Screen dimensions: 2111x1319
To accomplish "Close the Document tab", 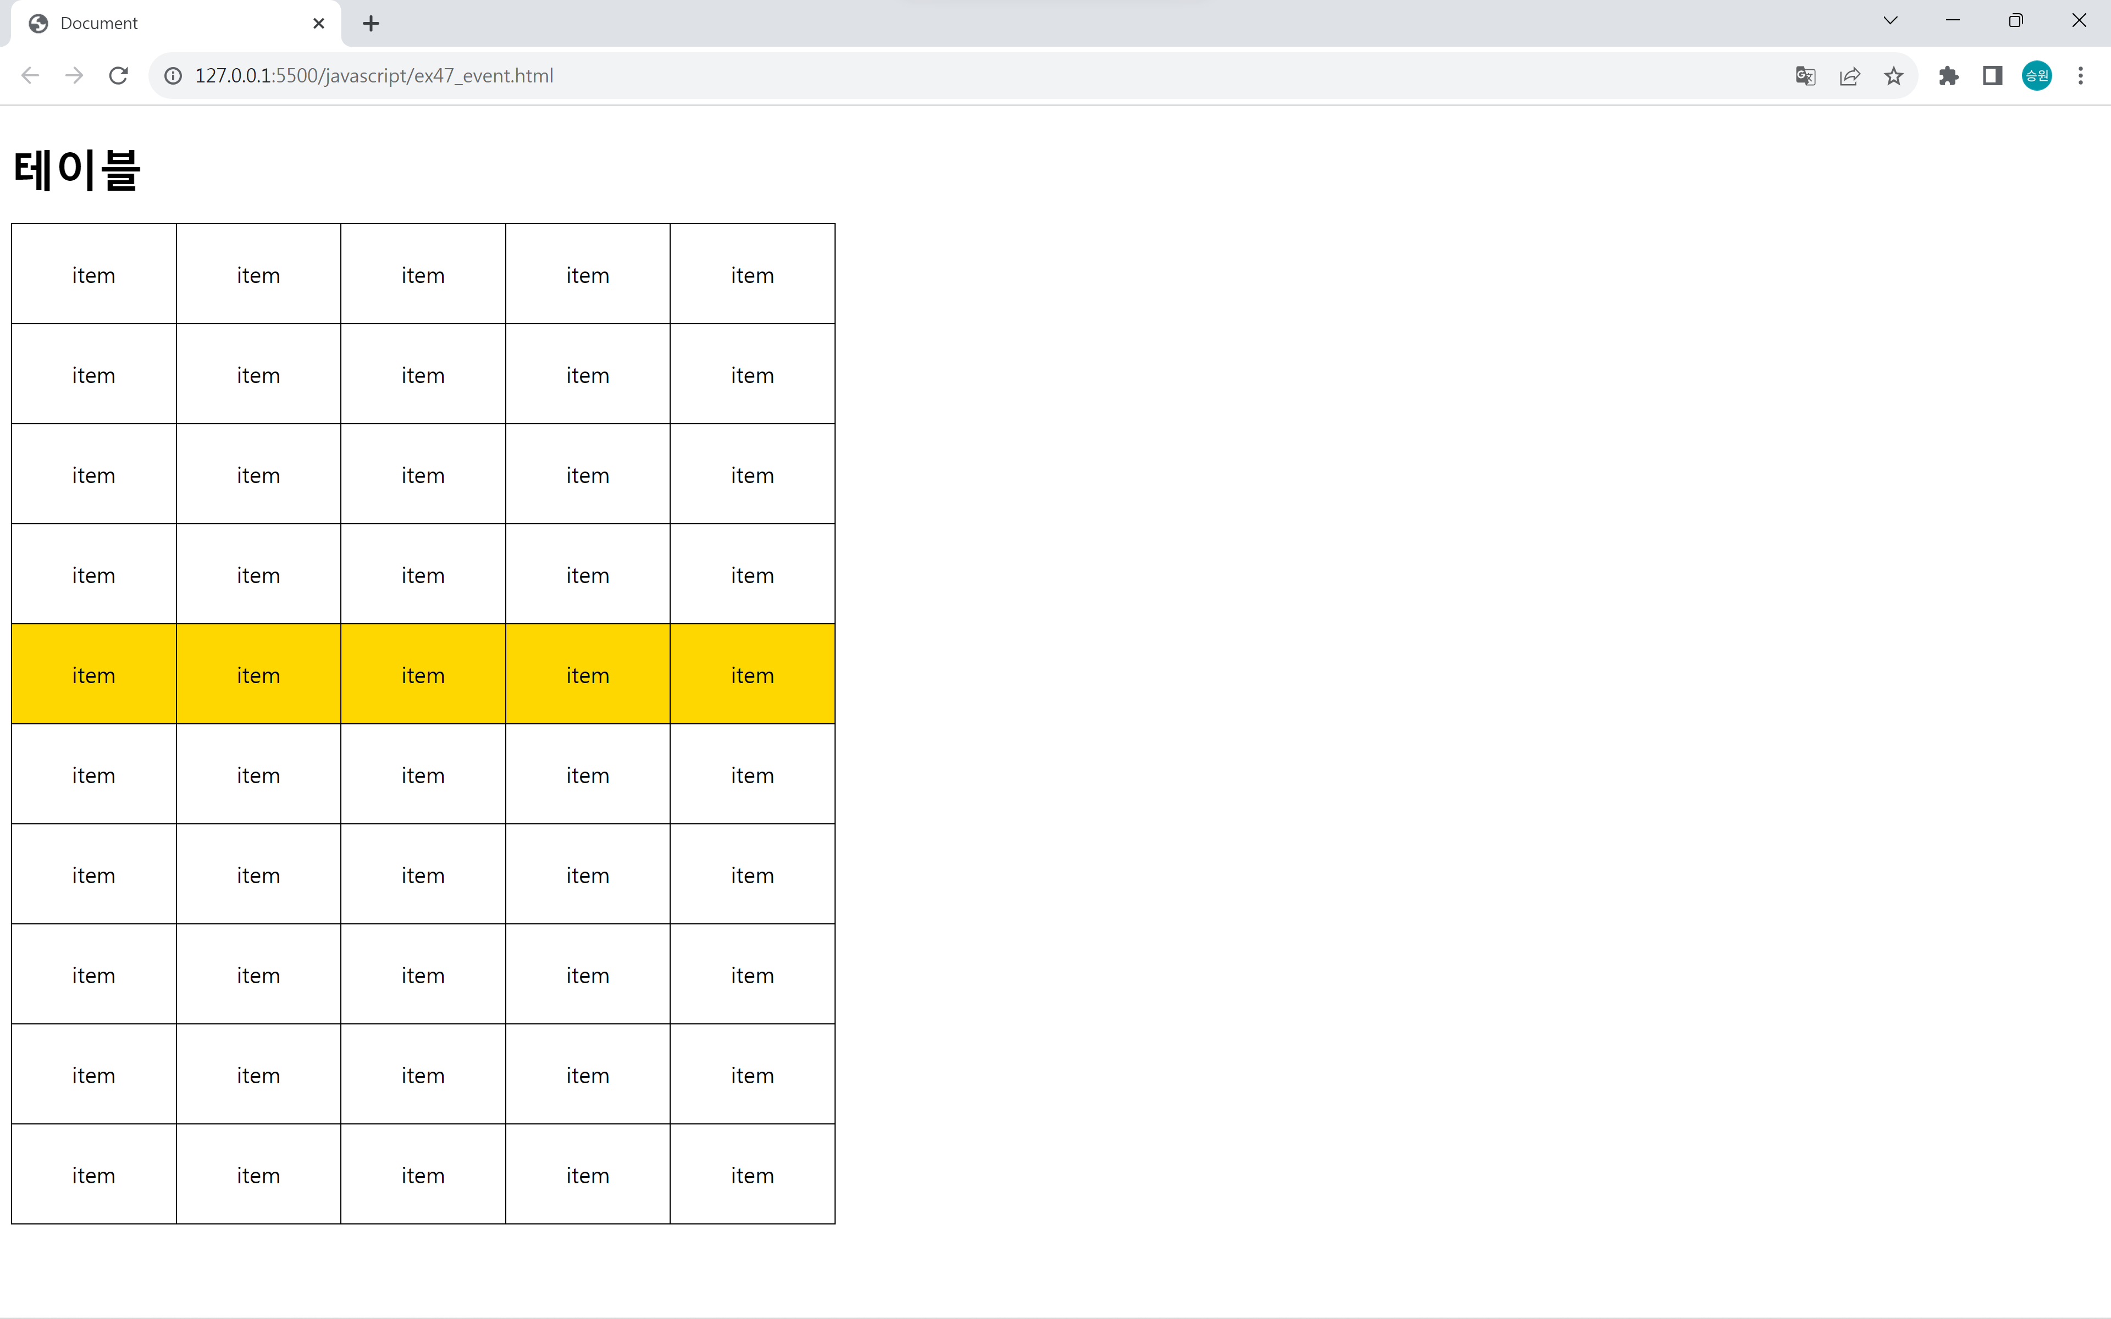I will (x=318, y=24).
